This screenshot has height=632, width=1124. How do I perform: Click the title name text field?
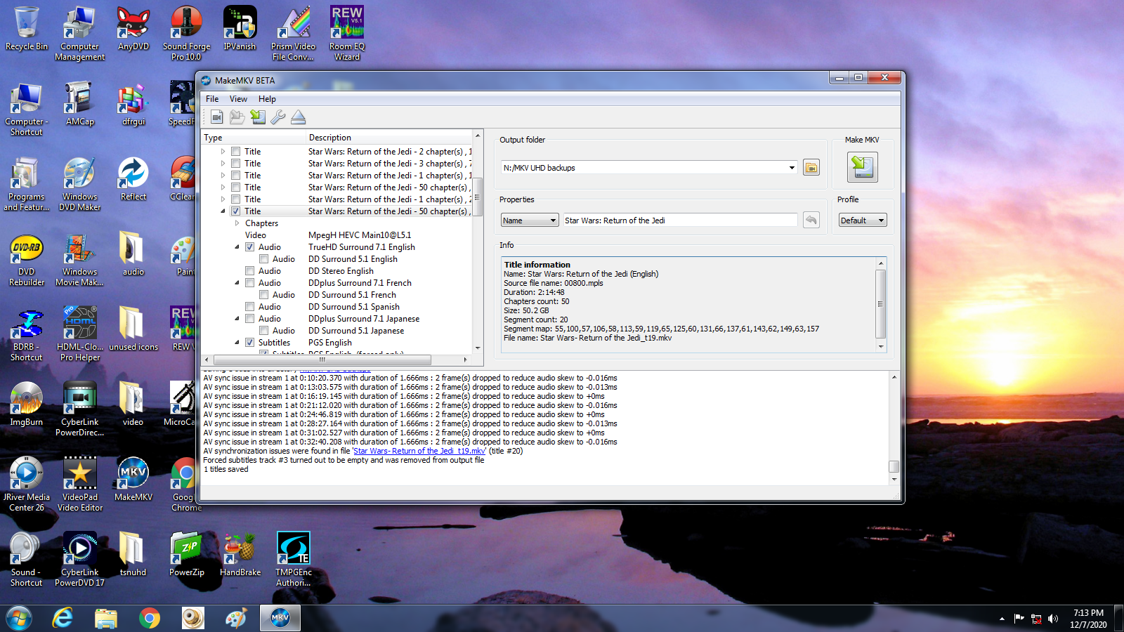(680, 220)
